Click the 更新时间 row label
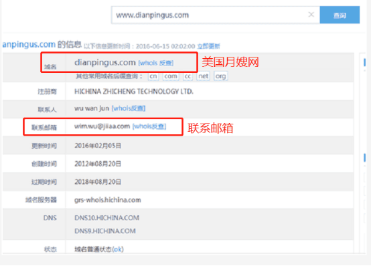The image size is (371, 266). pyautogui.click(x=44, y=146)
